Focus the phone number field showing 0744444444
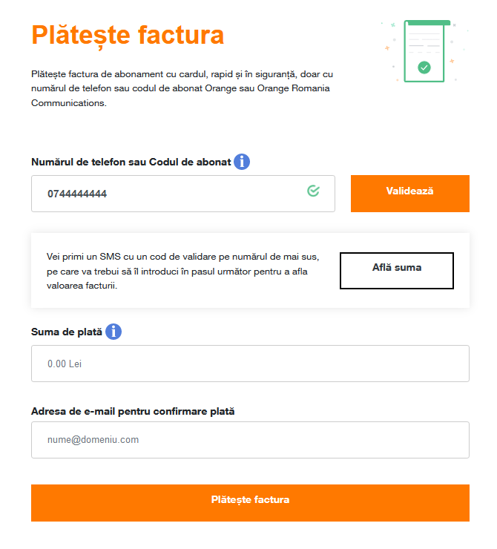 [171, 194]
